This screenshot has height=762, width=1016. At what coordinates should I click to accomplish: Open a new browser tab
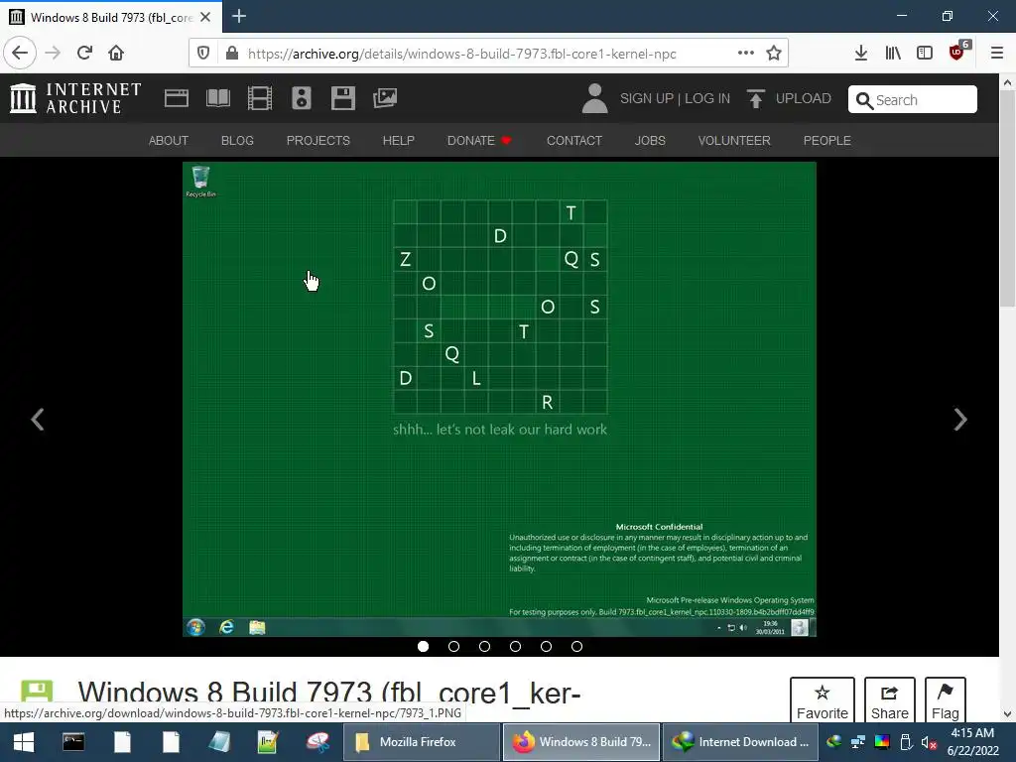(239, 16)
